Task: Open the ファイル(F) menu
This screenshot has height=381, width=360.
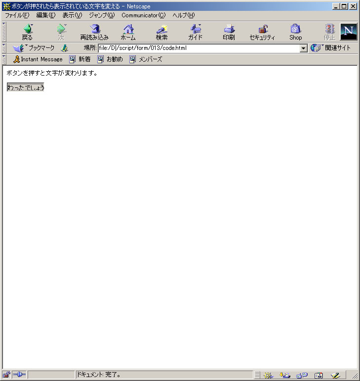Action: 17,15
